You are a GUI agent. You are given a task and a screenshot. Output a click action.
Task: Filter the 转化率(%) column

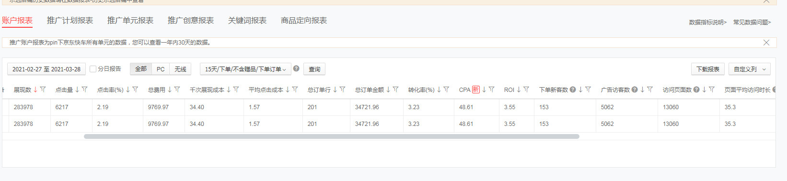[x=447, y=90]
